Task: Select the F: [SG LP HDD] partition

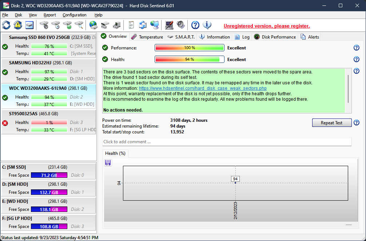Action: point(48,222)
